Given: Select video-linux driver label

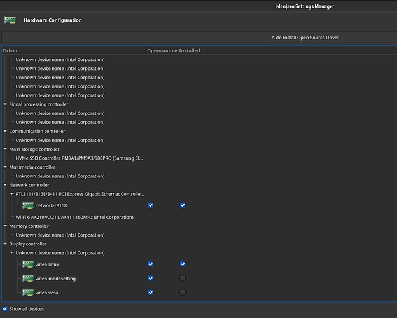Looking at the screenshot, I should (x=47, y=265).
